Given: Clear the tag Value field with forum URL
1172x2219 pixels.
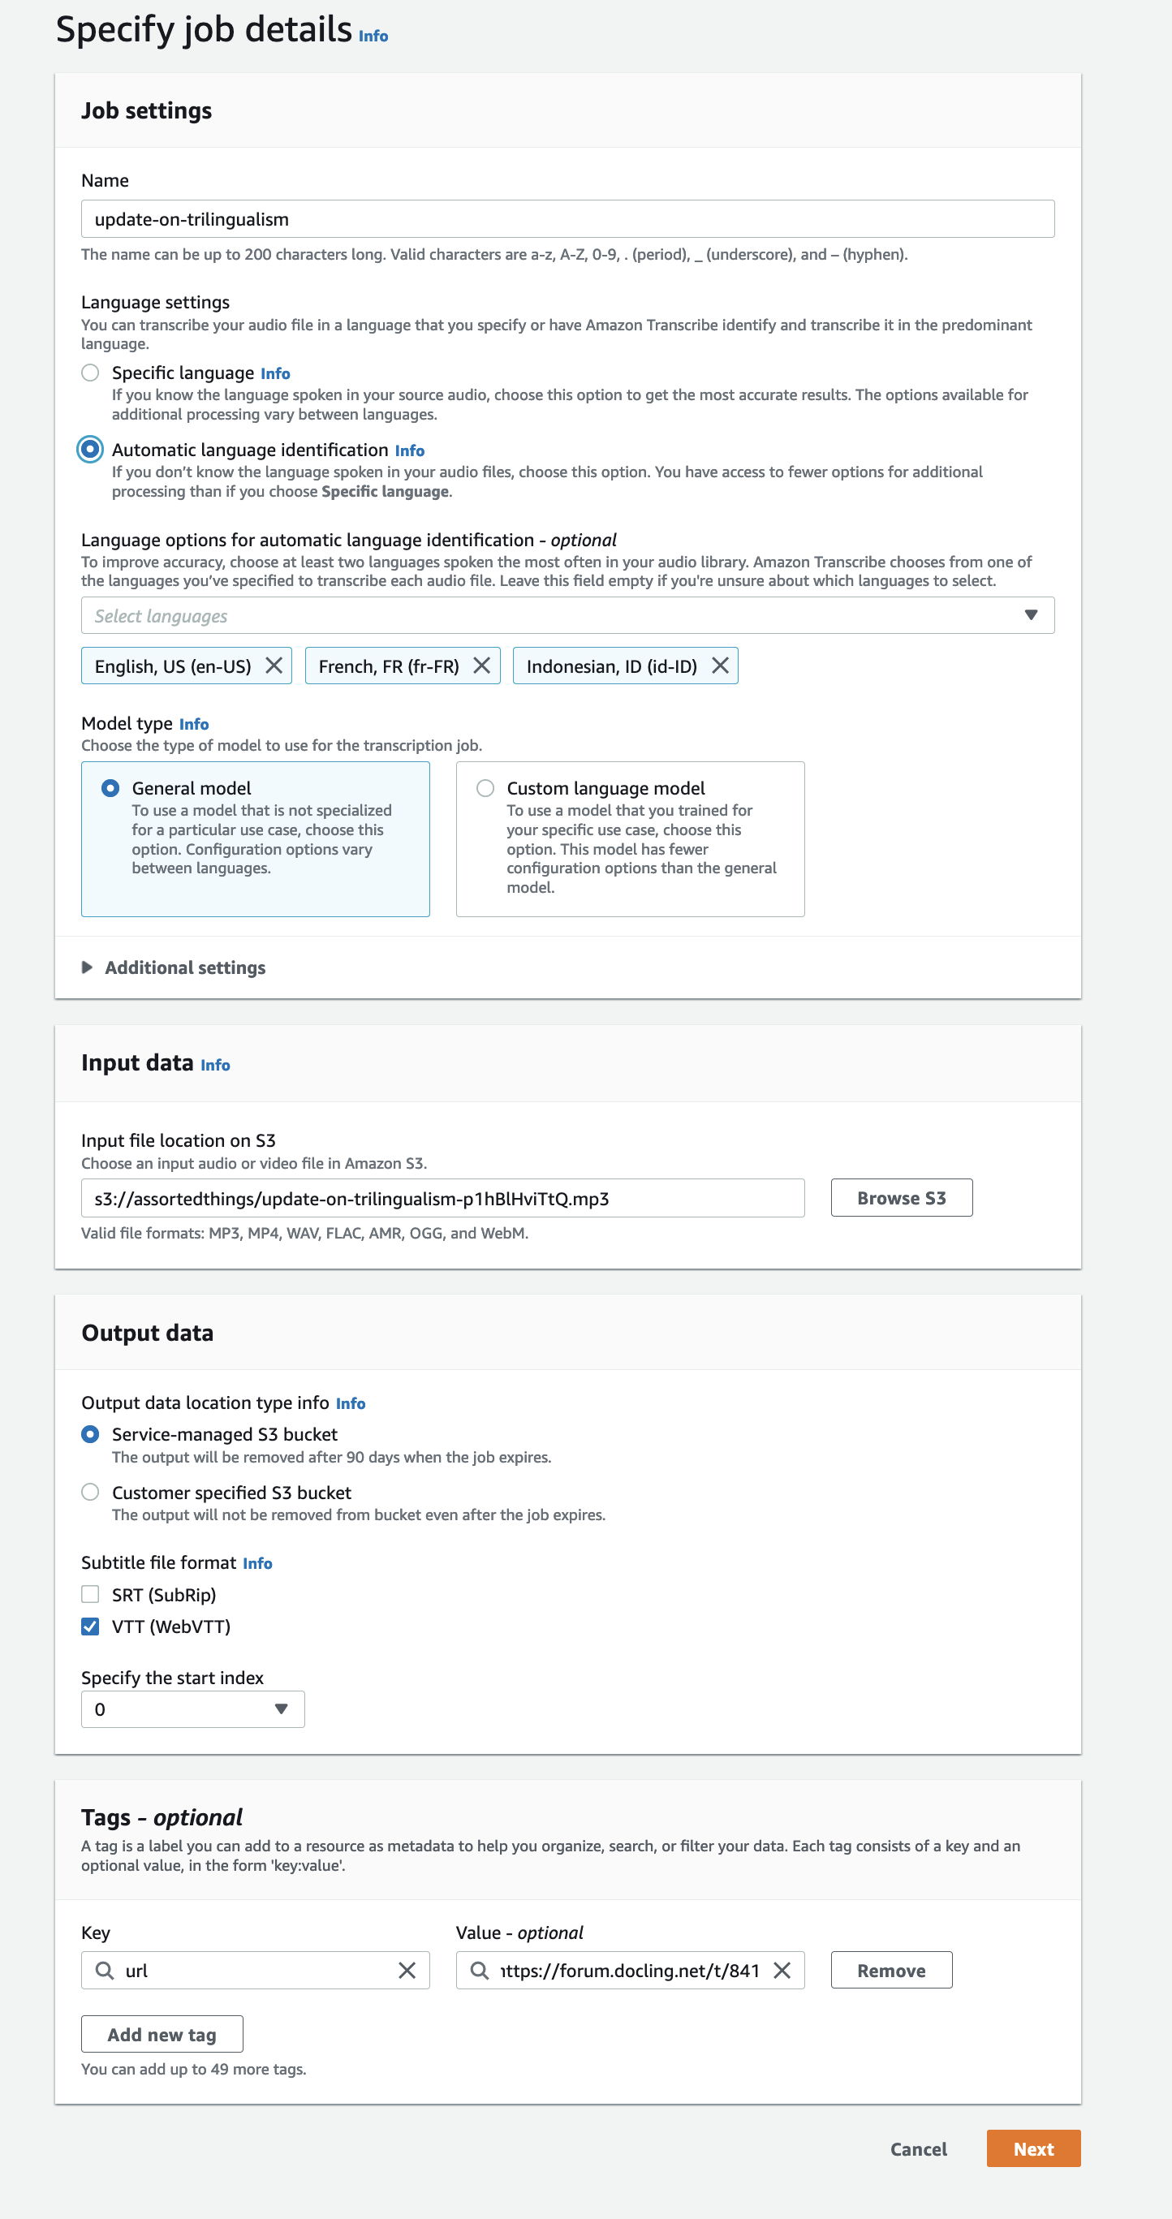Looking at the screenshot, I should (x=782, y=1969).
